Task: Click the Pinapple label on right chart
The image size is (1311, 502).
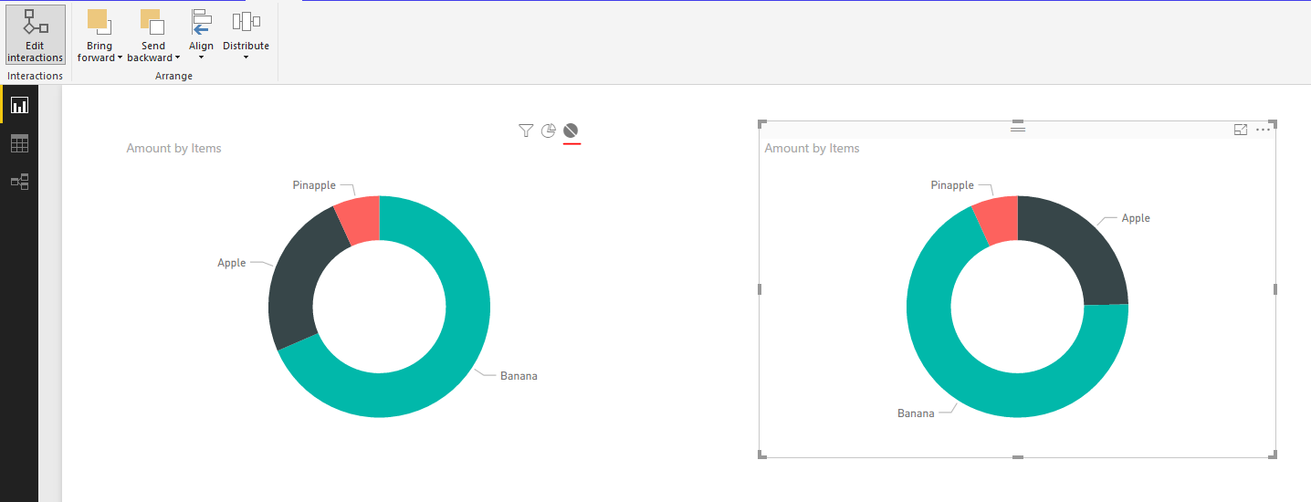Action: pos(952,184)
